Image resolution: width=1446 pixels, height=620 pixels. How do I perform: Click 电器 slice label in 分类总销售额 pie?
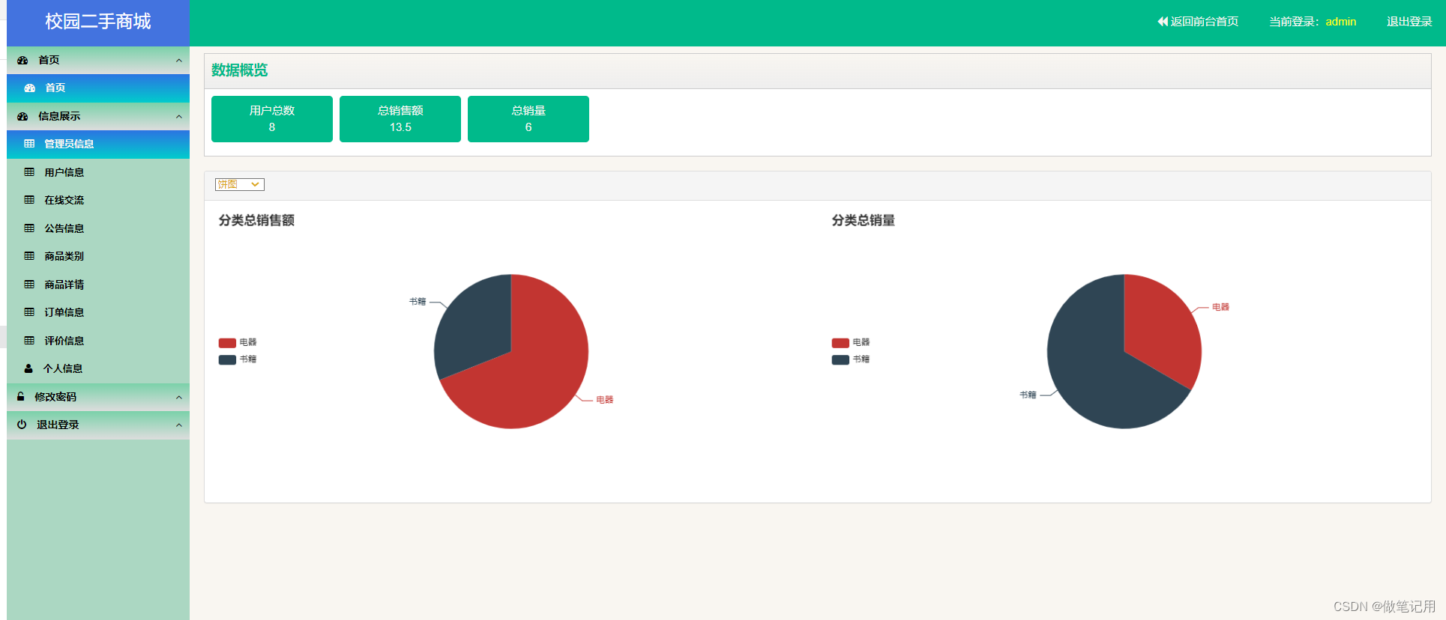(605, 400)
